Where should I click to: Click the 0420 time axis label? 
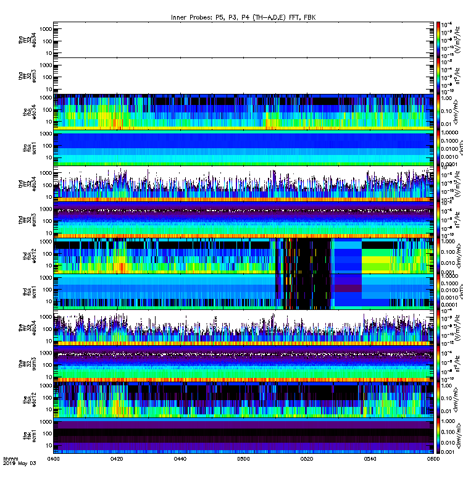click(x=117, y=459)
